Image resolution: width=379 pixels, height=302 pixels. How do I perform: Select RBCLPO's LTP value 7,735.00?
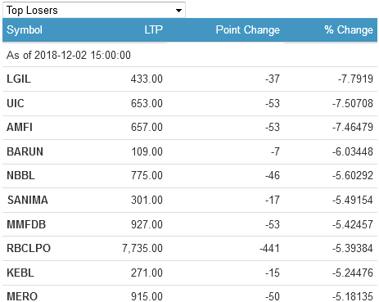(142, 248)
